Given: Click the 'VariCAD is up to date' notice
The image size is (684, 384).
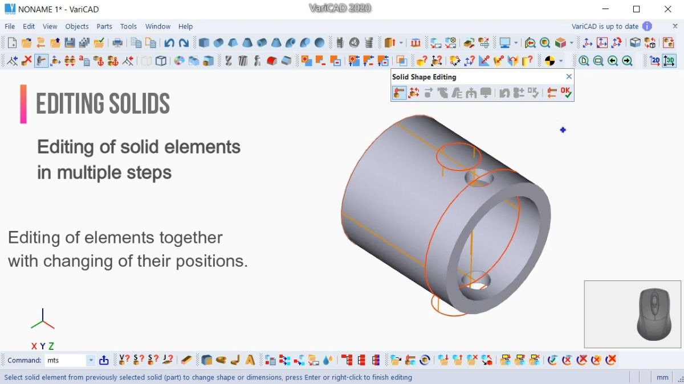Looking at the screenshot, I should [605, 26].
